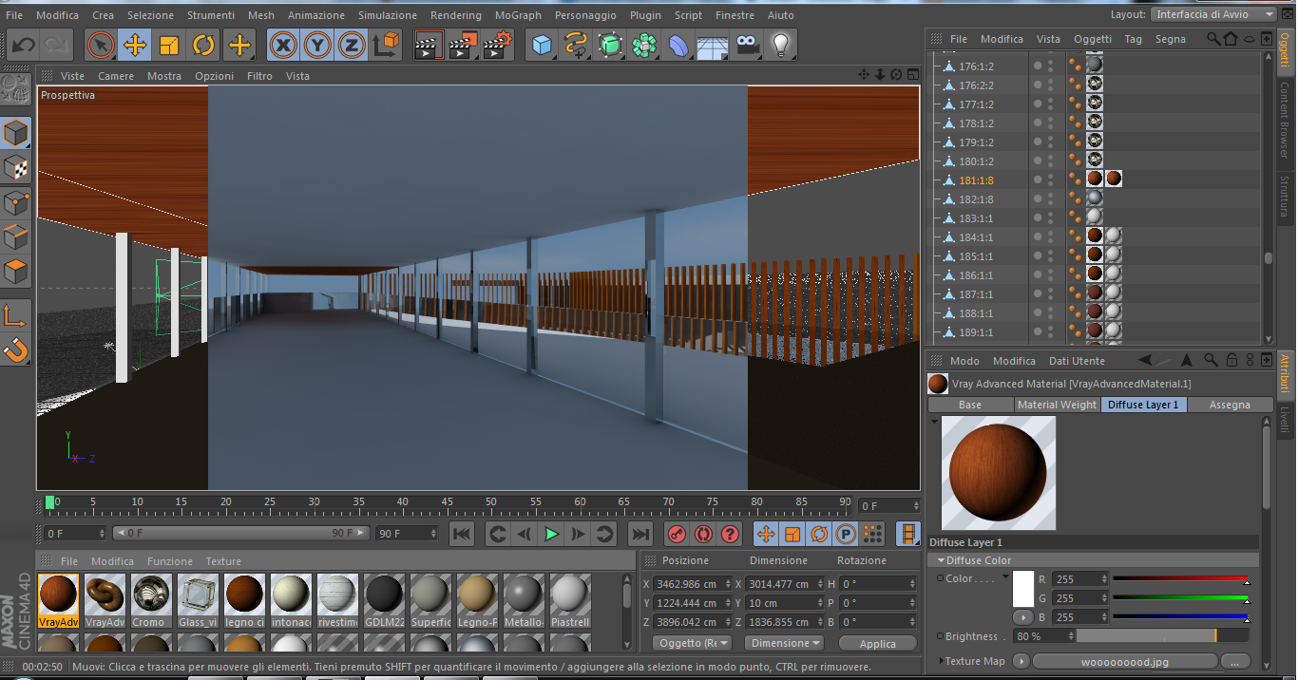Screen dimensions: 1298x680
Task: Activate the Scale tool in top toolbar
Action: pyautogui.click(x=169, y=45)
